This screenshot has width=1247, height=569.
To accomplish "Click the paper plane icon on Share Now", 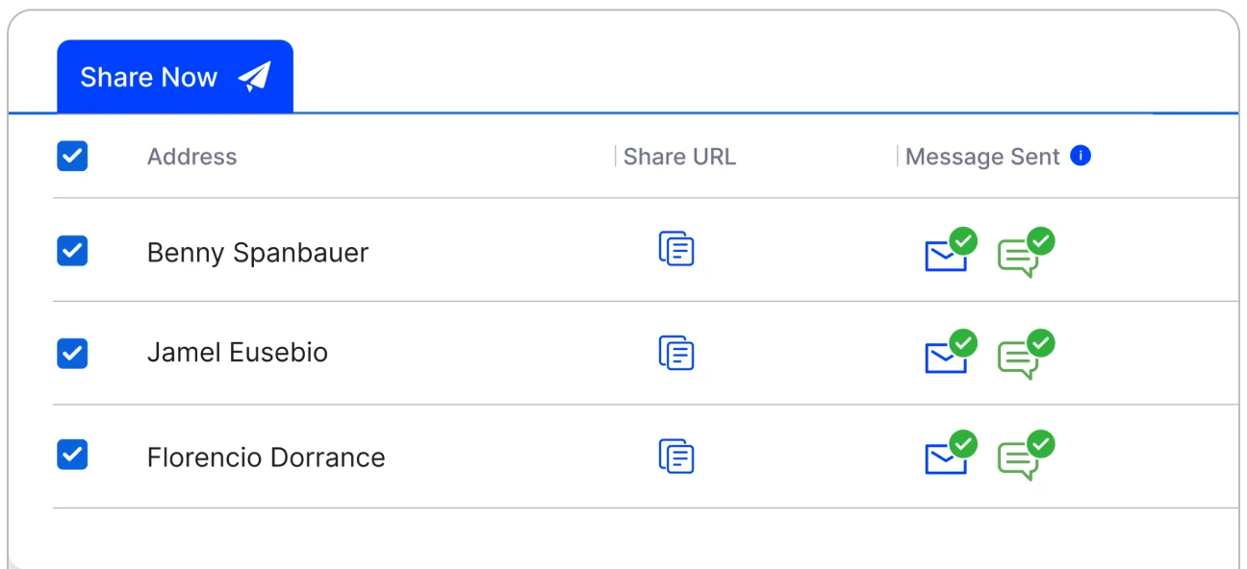I will point(255,77).
